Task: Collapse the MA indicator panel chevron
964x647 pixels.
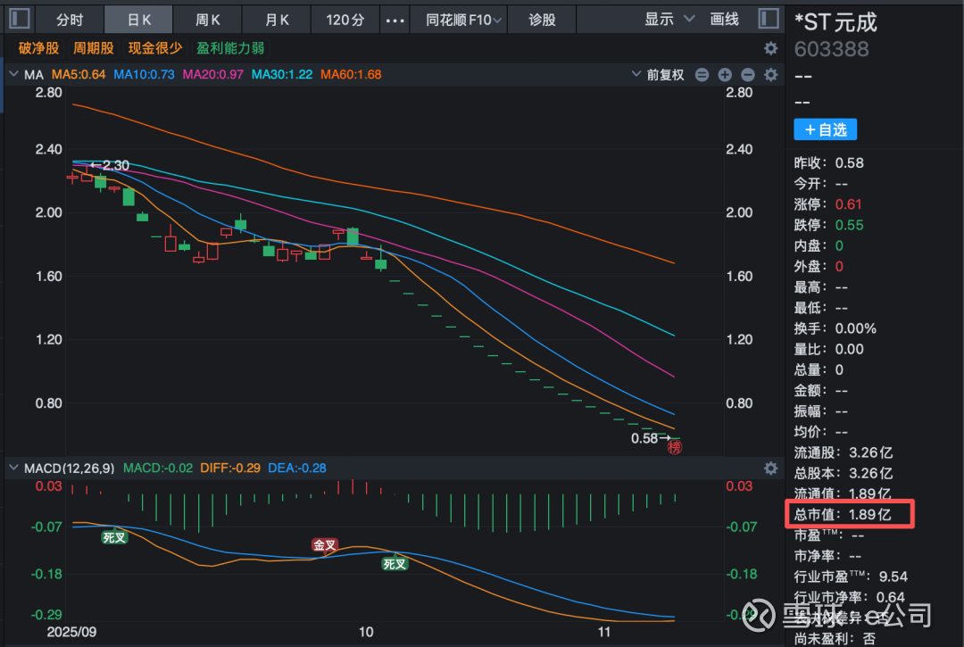Action: click(13, 75)
